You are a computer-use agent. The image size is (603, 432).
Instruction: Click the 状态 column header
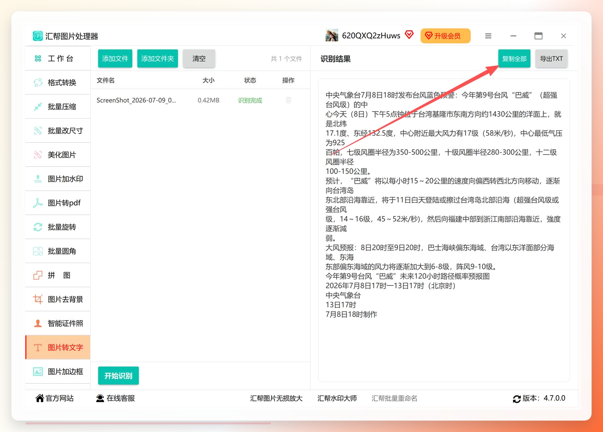tap(250, 80)
